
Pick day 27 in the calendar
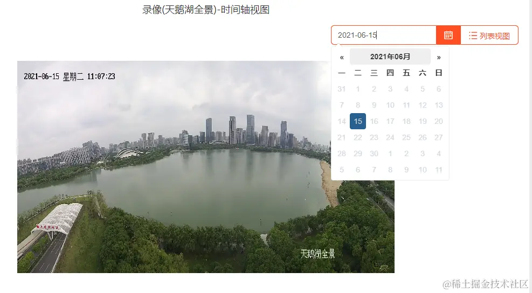(x=439, y=137)
